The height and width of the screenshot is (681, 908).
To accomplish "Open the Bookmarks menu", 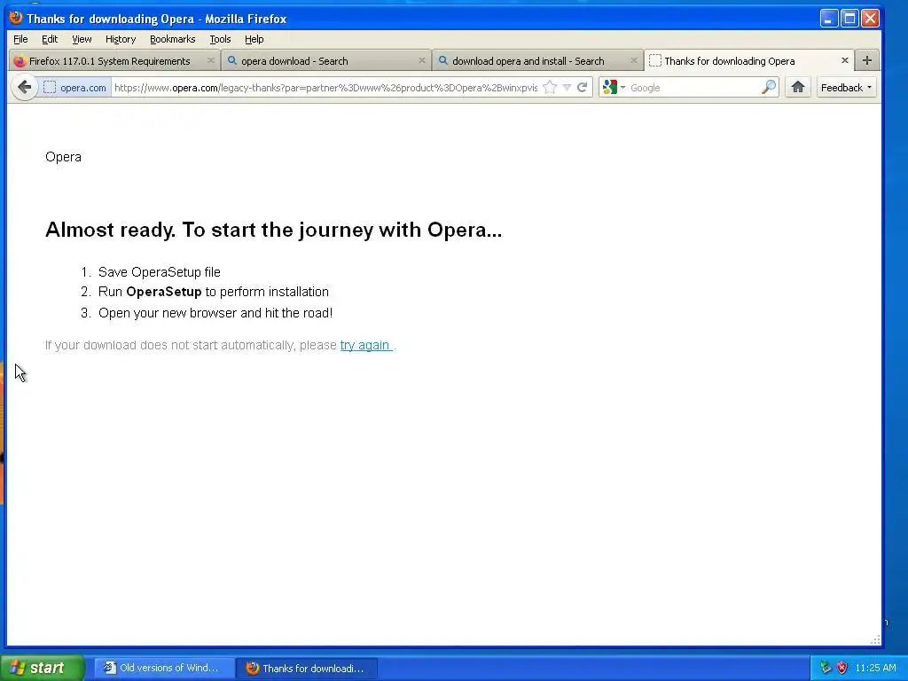I will point(173,39).
